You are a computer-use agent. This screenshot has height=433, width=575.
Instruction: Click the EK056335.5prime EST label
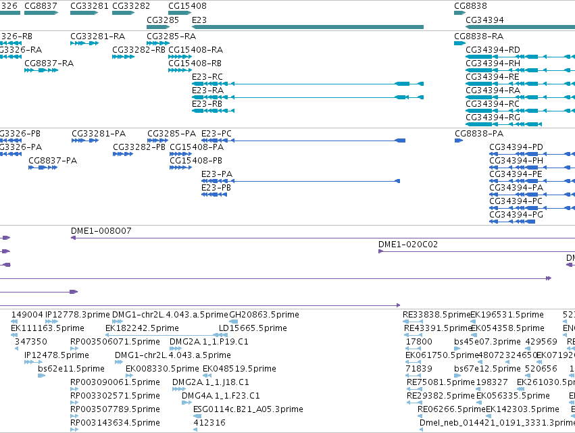coord(513,396)
